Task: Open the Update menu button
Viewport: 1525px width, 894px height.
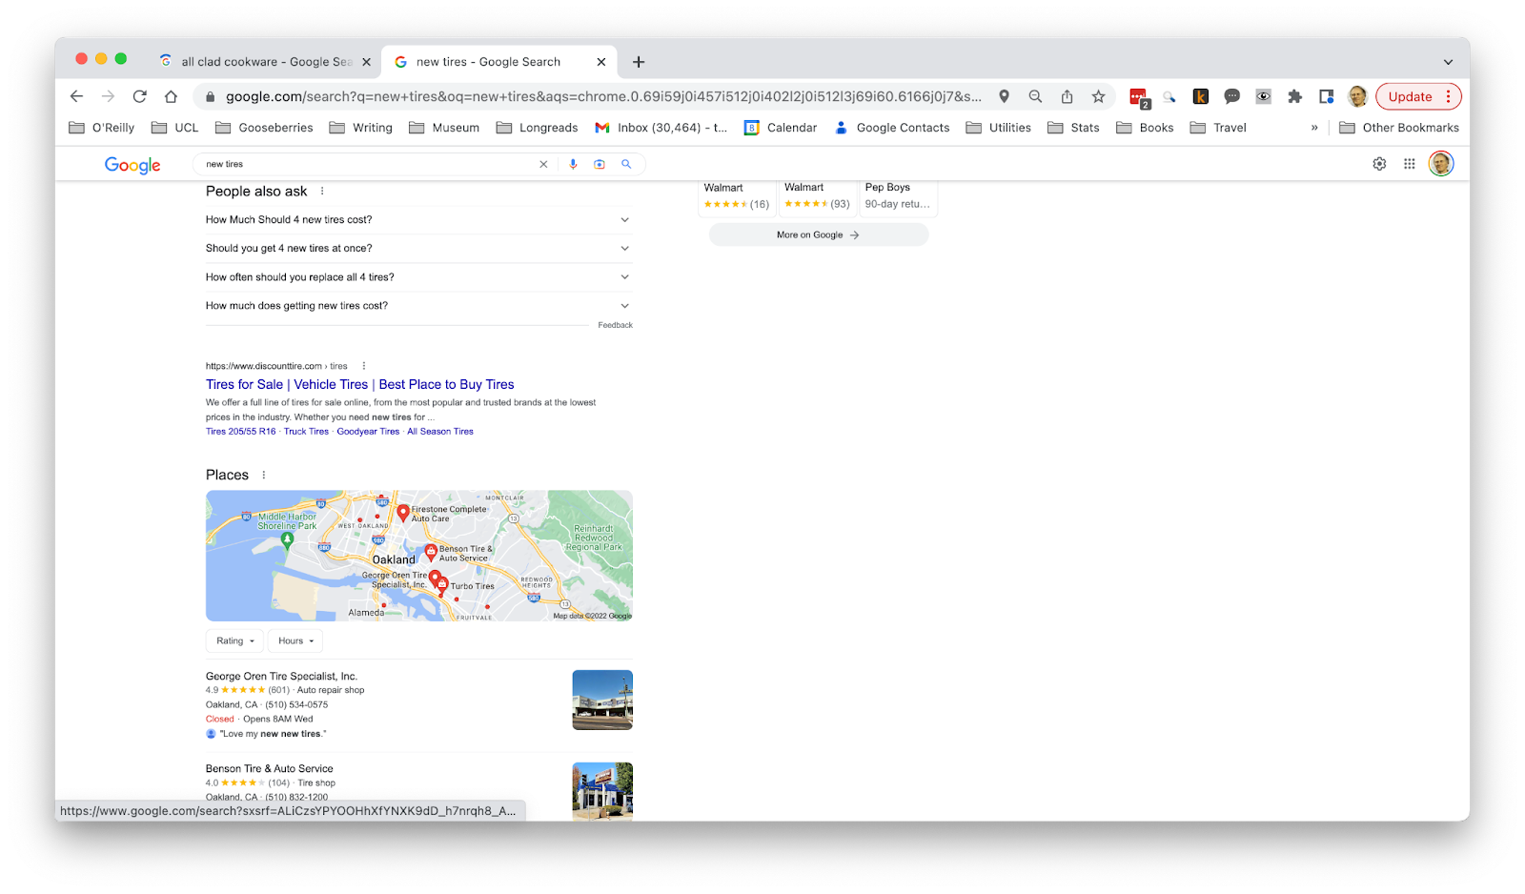Action: point(1418,96)
